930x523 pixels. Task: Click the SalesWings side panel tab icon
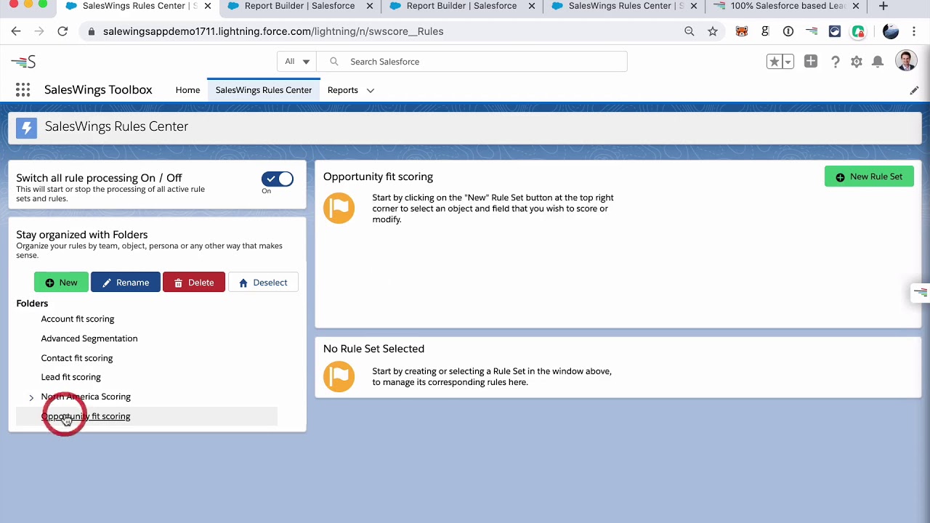(921, 292)
